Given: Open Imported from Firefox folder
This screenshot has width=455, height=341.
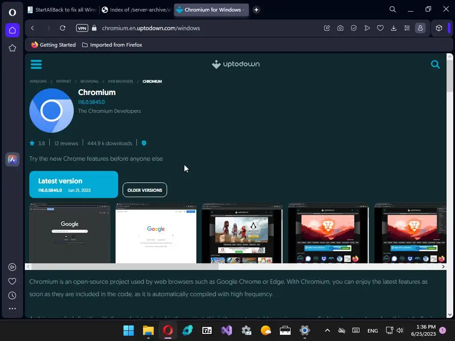Looking at the screenshot, I should 112,45.
